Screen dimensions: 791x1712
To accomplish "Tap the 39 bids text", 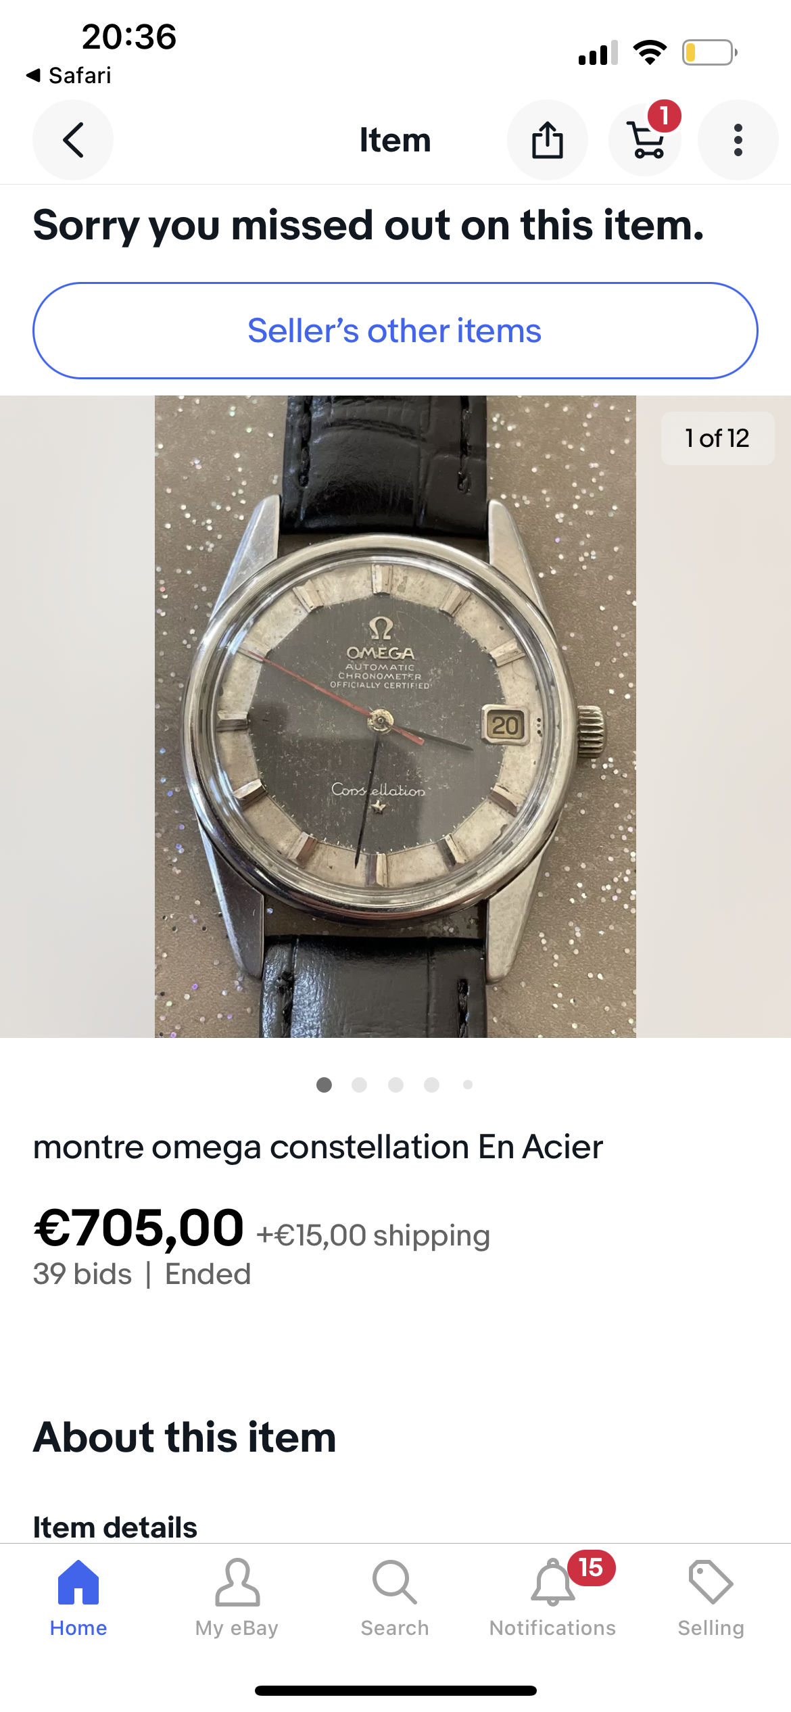I will tap(82, 1274).
